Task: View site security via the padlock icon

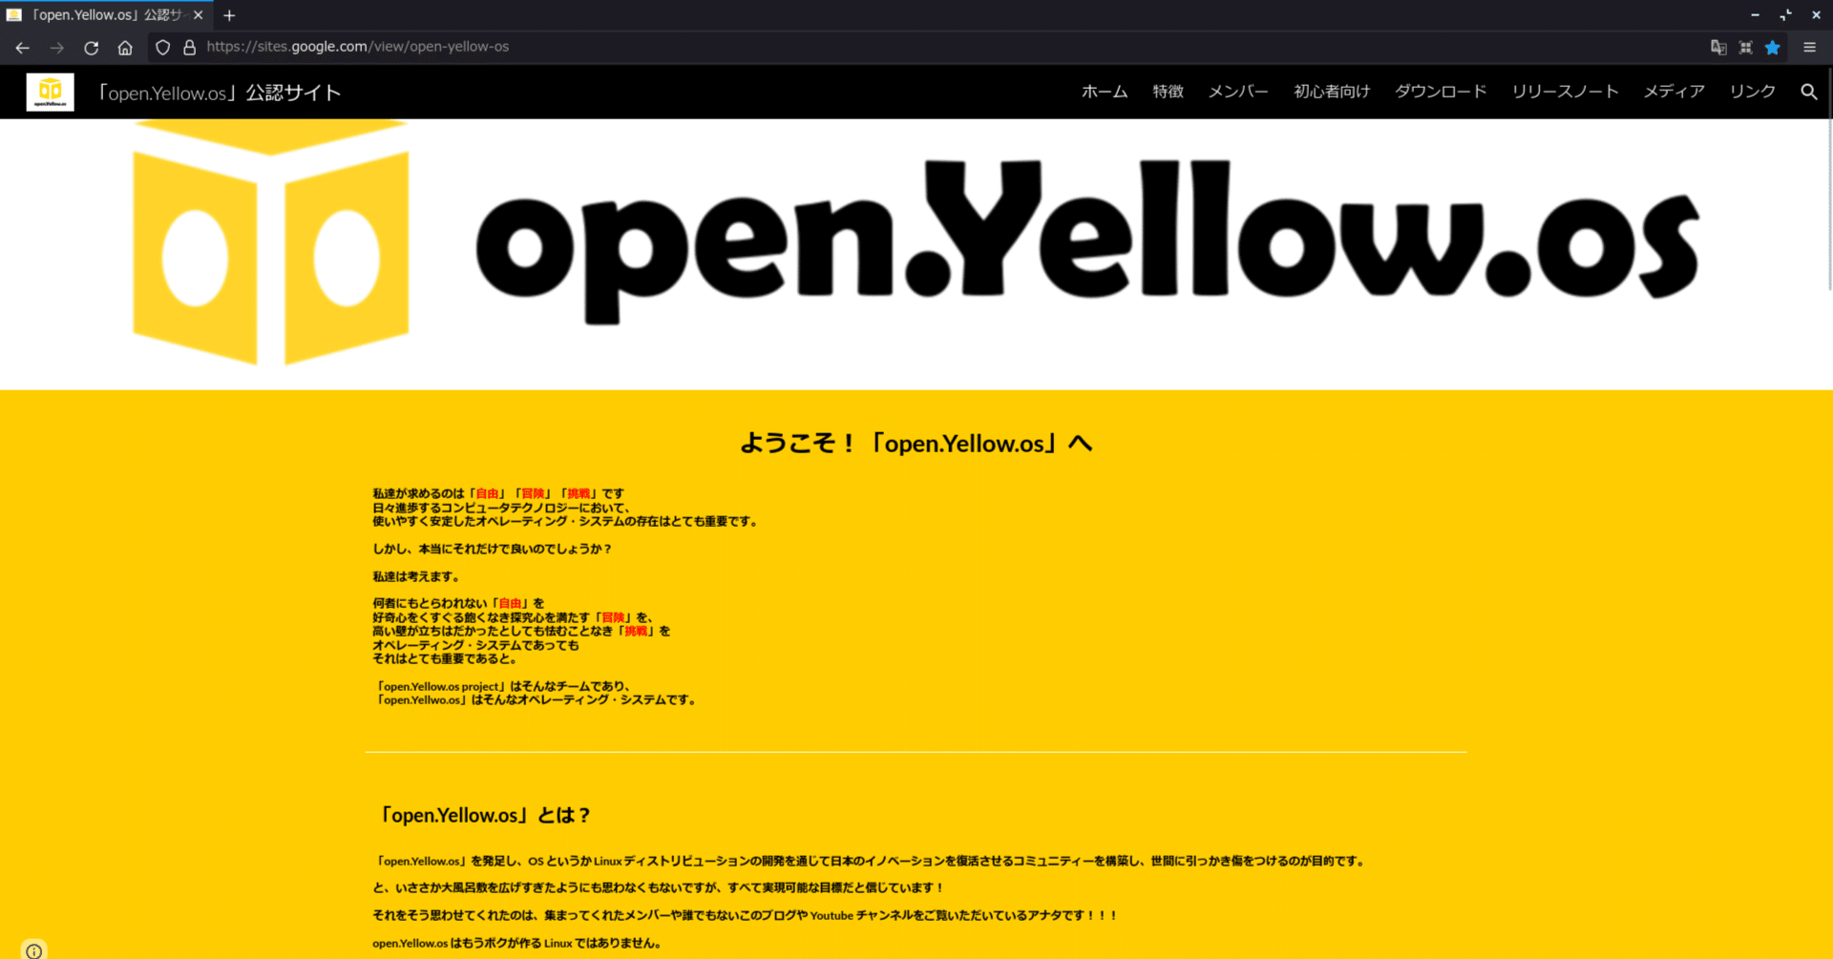Action: 189,47
